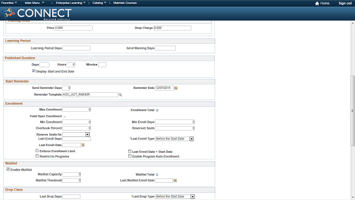Click the Learning Period section header
This screenshot has height=200, width=355.
pyautogui.click(x=18, y=41)
